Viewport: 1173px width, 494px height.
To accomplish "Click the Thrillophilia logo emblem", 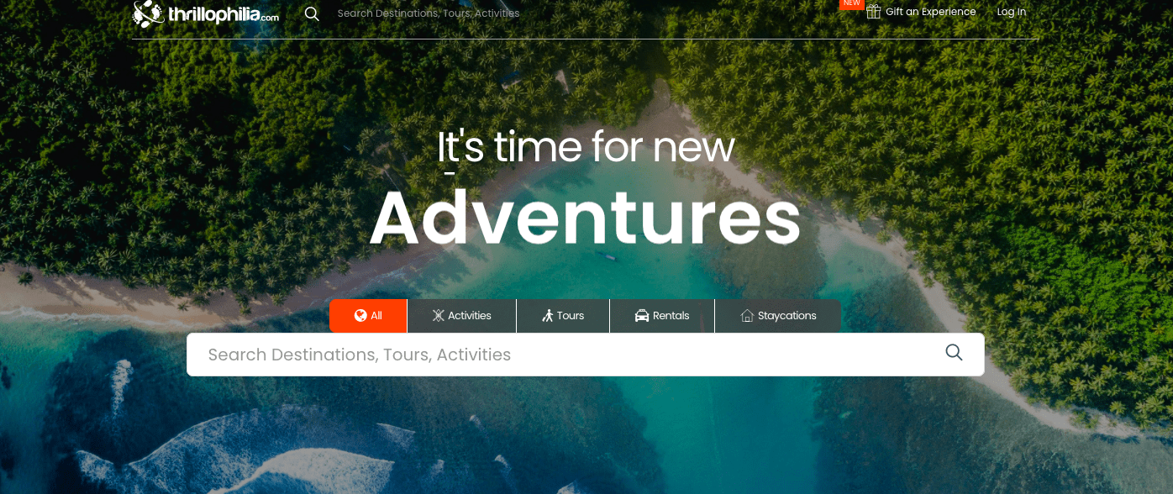I will pyautogui.click(x=148, y=13).
